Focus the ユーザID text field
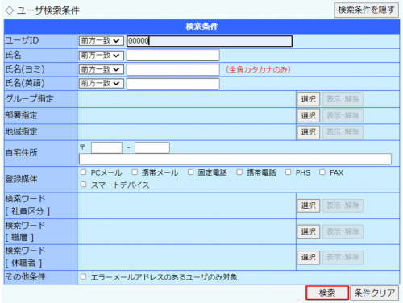Screen dimensions: 403x303 coord(210,41)
